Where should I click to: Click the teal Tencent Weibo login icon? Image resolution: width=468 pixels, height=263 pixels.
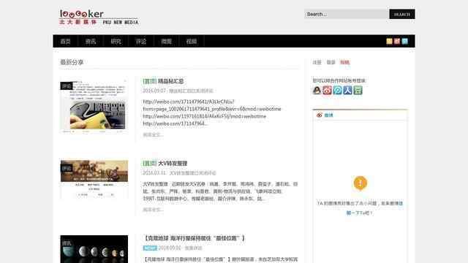click(x=338, y=91)
